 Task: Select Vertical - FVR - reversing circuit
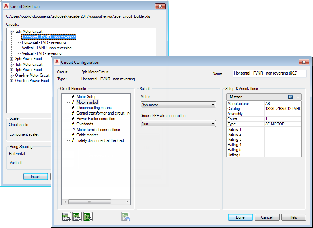coord(42,53)
